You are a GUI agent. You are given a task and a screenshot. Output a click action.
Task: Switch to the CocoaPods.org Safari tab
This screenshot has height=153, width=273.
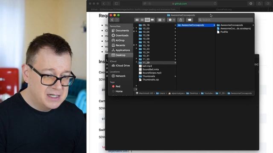pos(224,9)
